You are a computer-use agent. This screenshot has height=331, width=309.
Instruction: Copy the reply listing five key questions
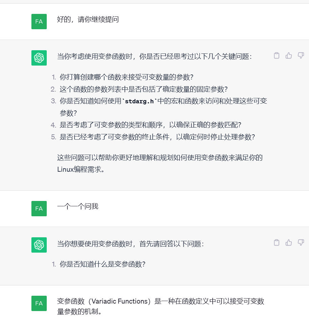point(277,56)
